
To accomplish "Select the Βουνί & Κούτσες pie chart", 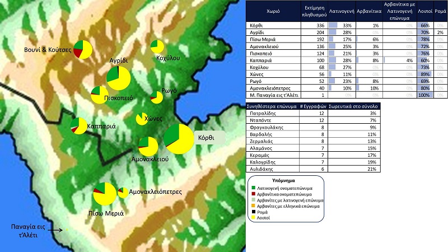I will click(83, 49).
